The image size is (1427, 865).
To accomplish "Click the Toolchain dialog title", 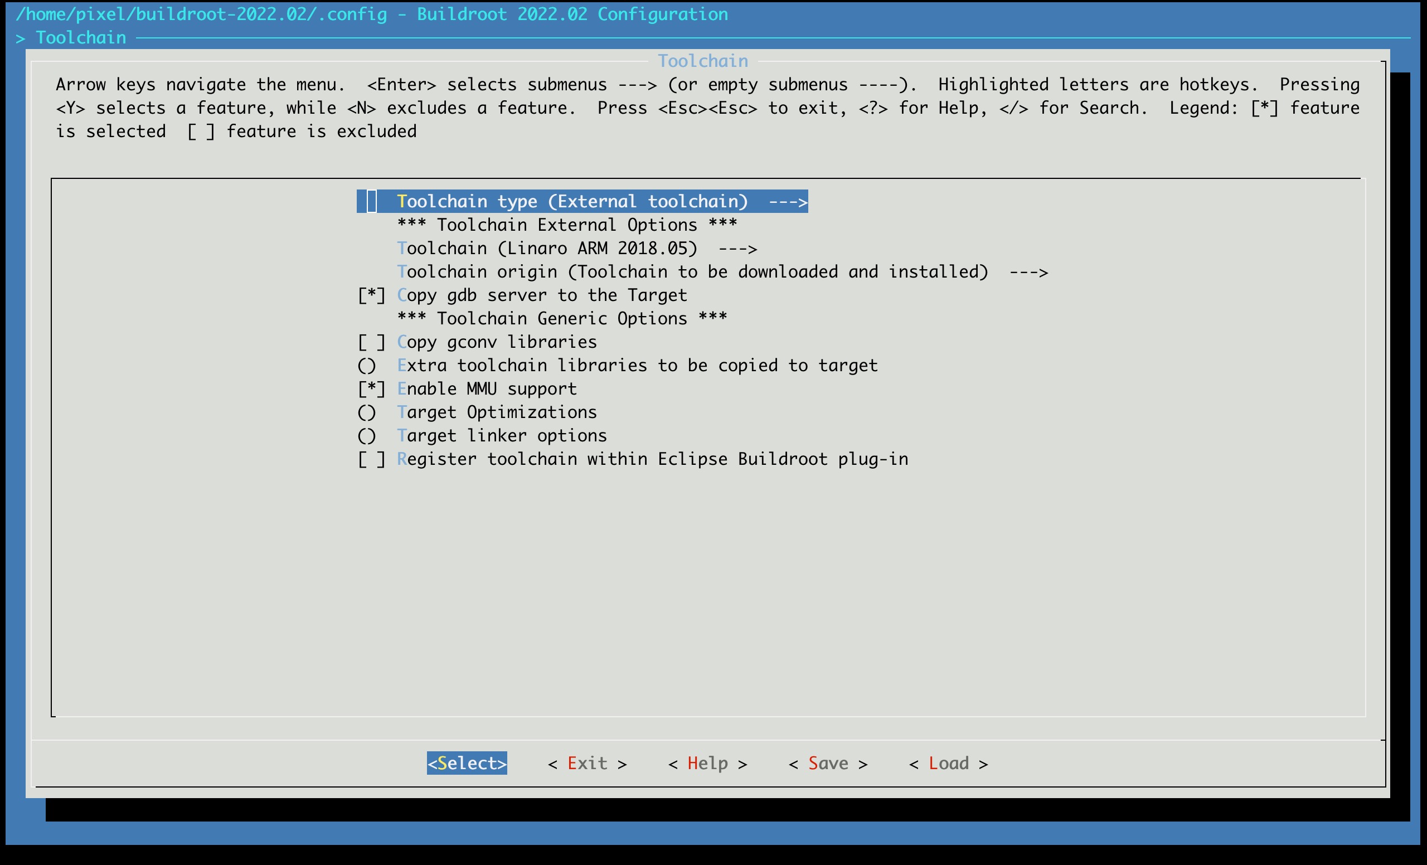I will coord(702,61).
